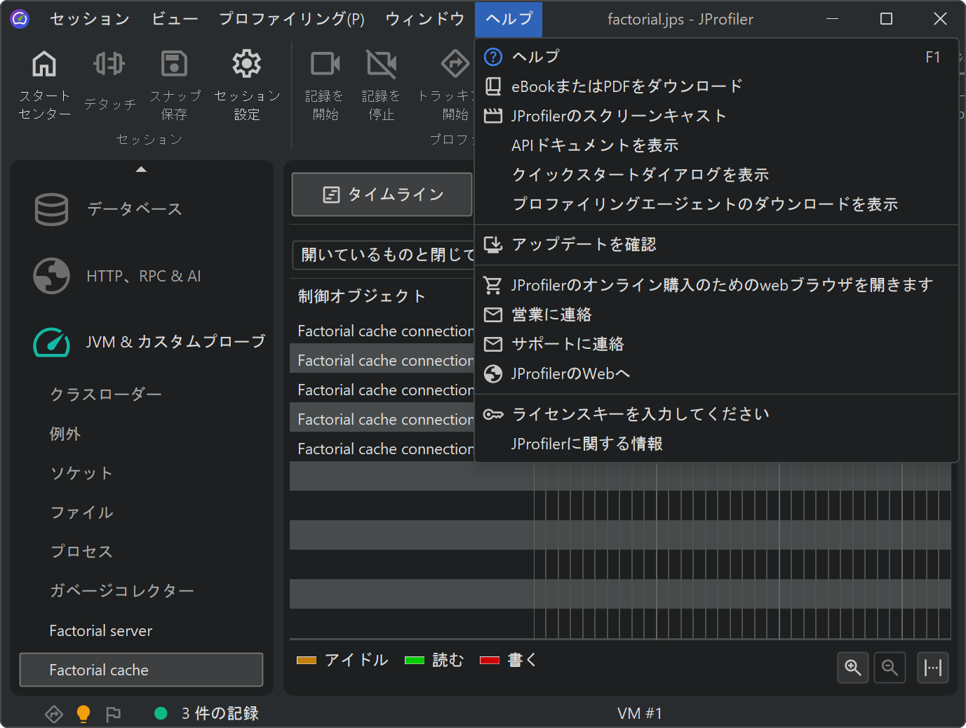Click the Start Center home icon
966x728 pixels.
[44, 65]
